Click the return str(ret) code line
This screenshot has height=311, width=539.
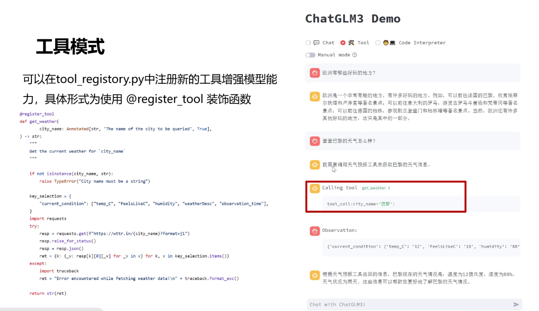tap(48, 293)
